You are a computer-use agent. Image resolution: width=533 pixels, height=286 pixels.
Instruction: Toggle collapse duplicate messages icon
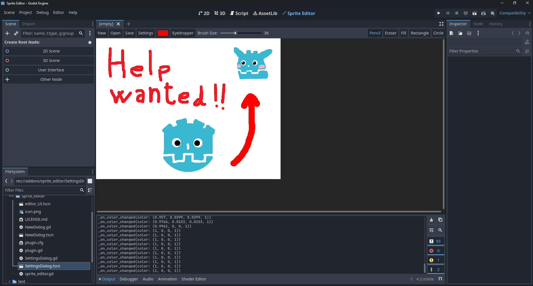(x=431, y=230)
